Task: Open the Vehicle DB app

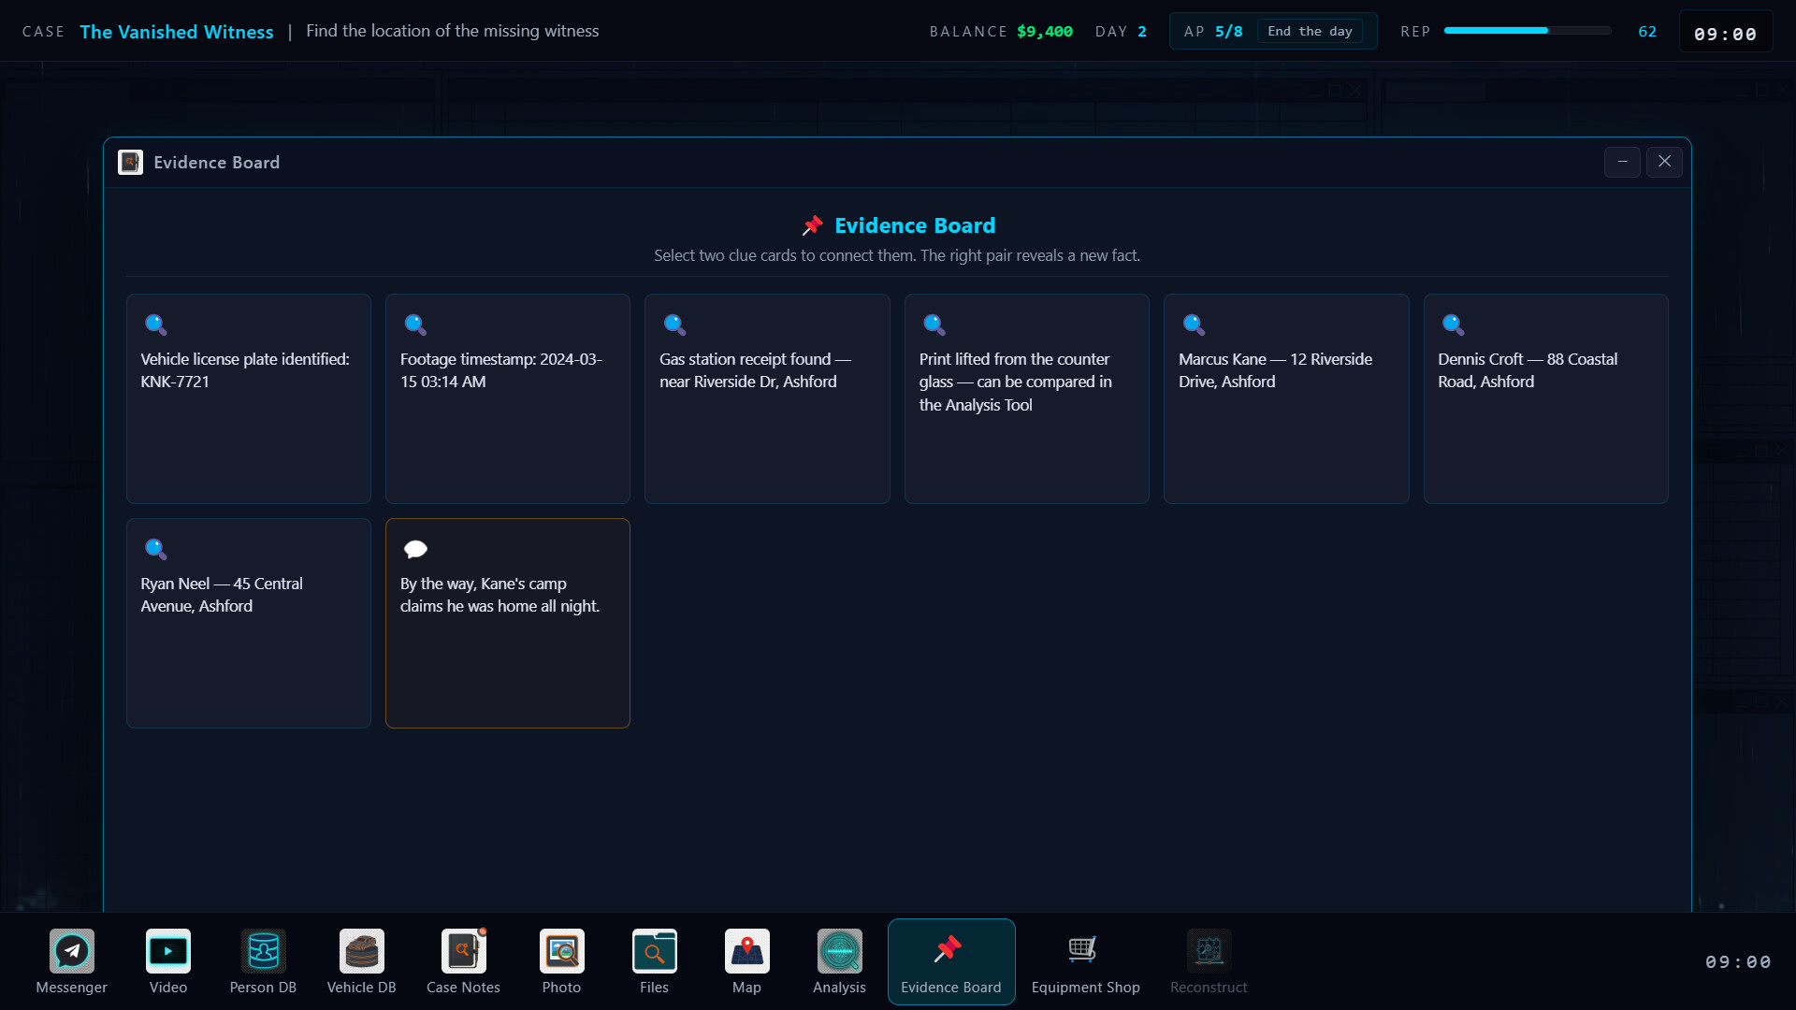Action: [362, 961]
